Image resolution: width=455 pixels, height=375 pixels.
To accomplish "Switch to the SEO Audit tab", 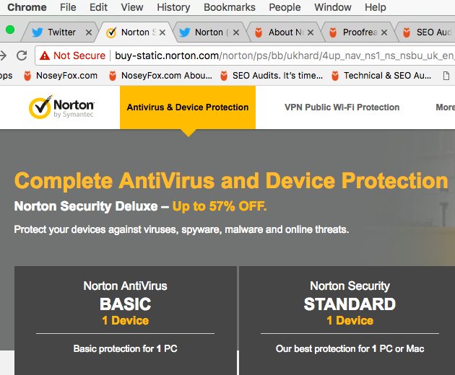I will click(427, 32).
